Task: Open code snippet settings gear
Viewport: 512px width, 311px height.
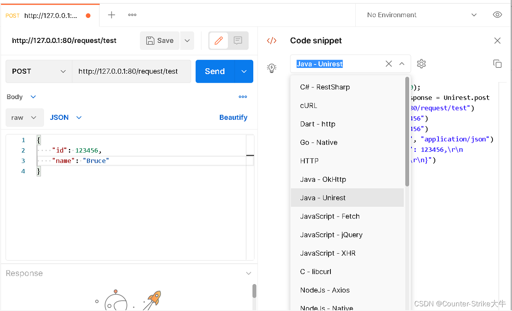Action: pyautogui.click(x=421, y=64)
